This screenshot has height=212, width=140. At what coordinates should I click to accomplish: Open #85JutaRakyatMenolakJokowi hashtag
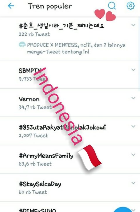tap(70, 131)
